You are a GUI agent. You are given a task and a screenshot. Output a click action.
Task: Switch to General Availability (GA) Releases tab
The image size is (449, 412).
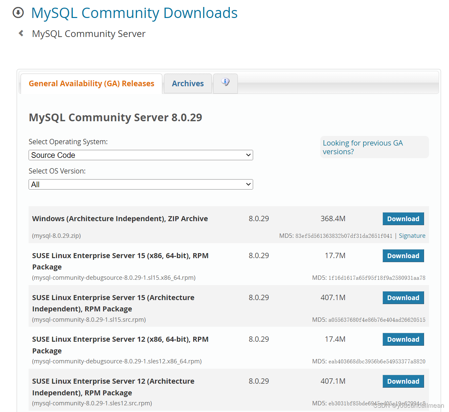point(91,84)
